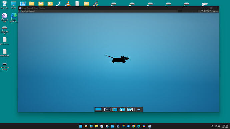The width and height of the screenshot is (230, 129).
Task: Open the Windows Start menu
Action: [81, 126]
